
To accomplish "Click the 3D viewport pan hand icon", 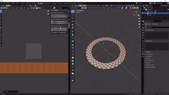I will [x=139, y=21].
